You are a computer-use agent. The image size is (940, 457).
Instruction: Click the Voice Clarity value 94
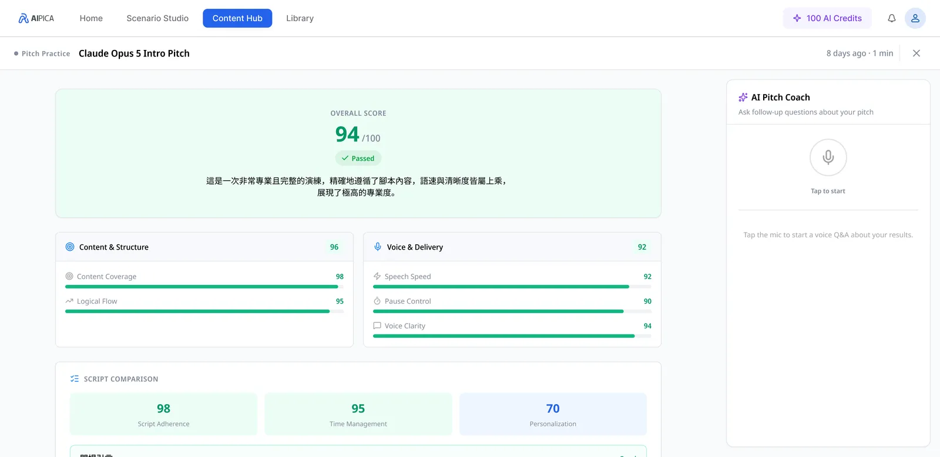(647, 326)
